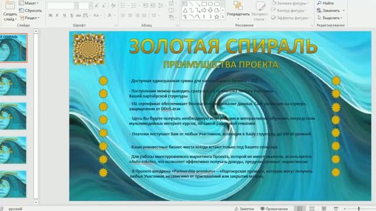
Task: Toggle the Заметки notes pane
Action: tap(244, 209)
